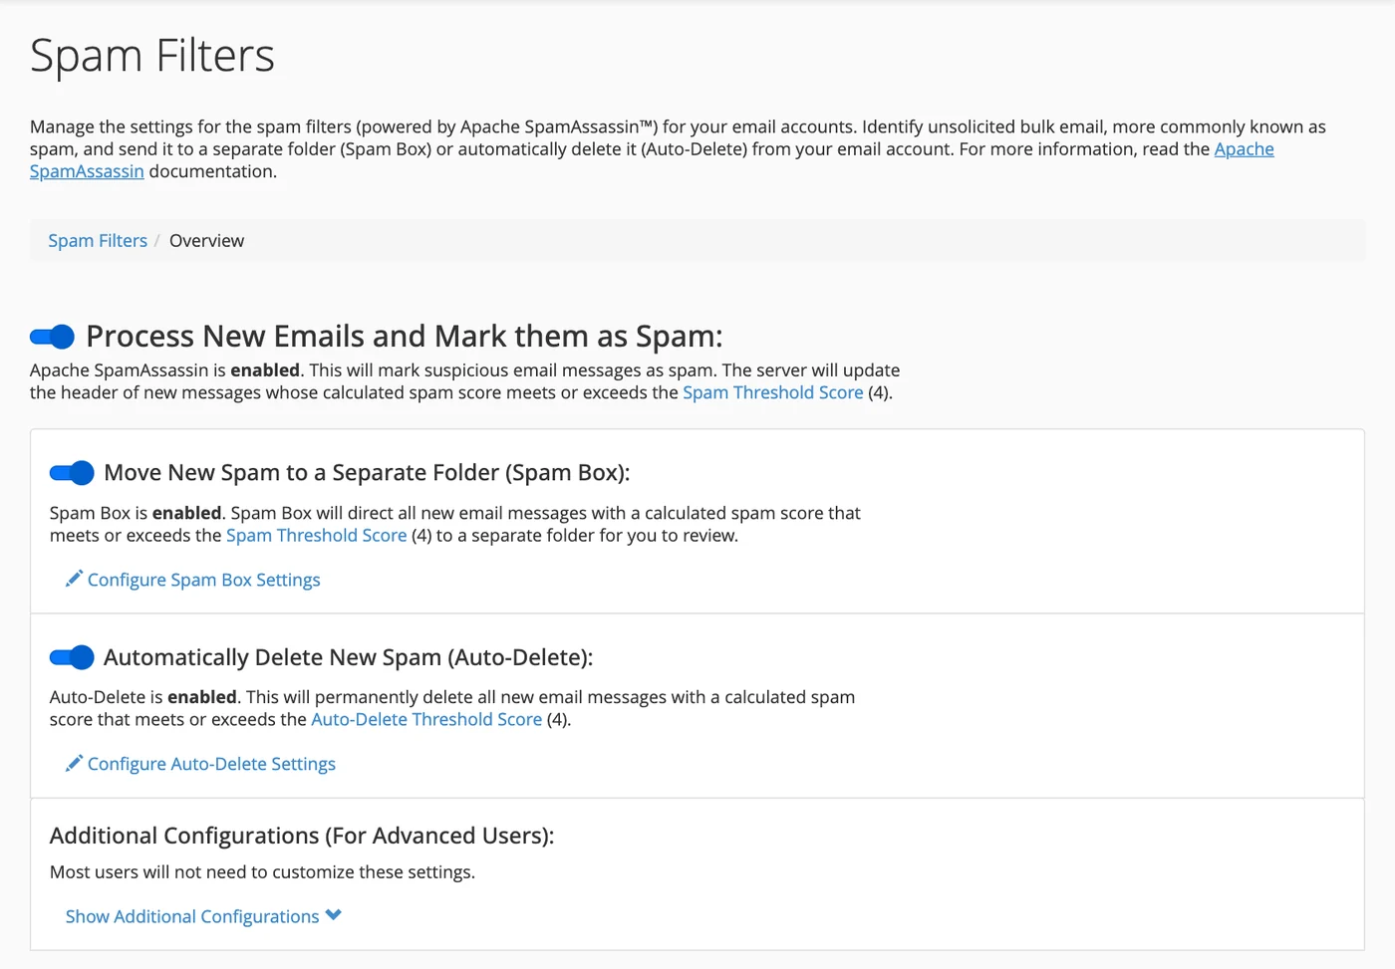Click pencil icon beside Configure Auto-Delete Settings

click(74, 763)
